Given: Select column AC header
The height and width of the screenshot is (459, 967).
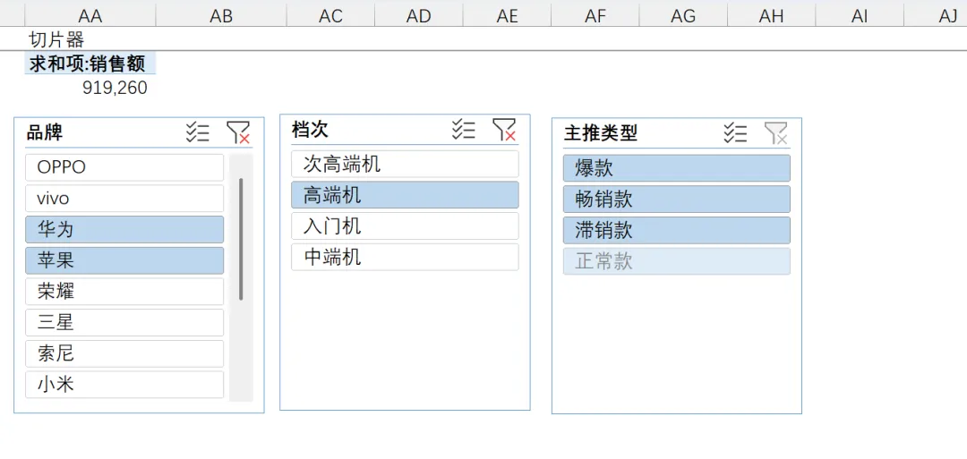Looking at the screenshot, I should pos(330,16).
